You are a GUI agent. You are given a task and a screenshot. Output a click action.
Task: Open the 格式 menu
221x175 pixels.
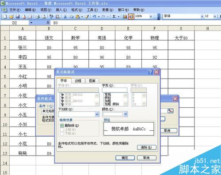pos(77,10)
